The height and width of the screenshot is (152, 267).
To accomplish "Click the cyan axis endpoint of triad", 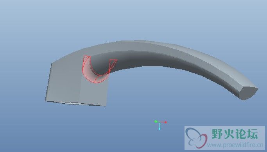I will tap(159, 129).
